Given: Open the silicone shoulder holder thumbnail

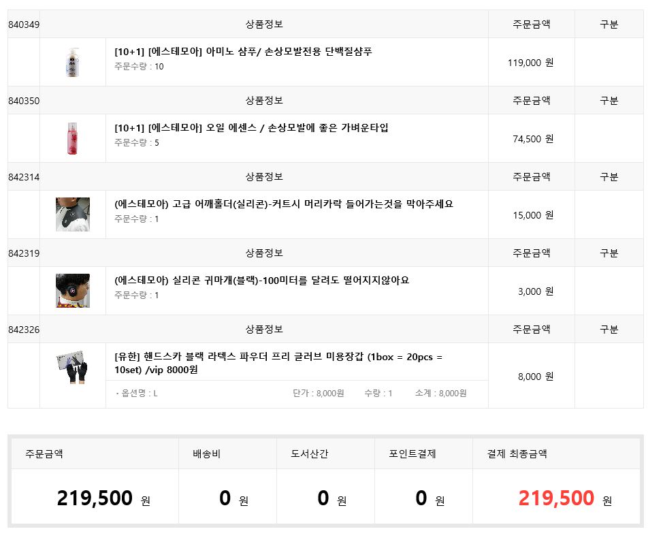Looking at the screenshot, I should pyautogui.click(x=73, y=214).
